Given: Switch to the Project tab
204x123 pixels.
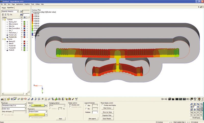Looking at the screenshot, I should [4, 8].
